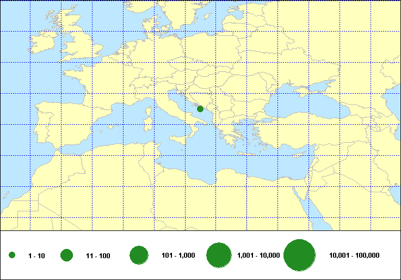
Task: Click the island of Corsica
Action: 149,112
